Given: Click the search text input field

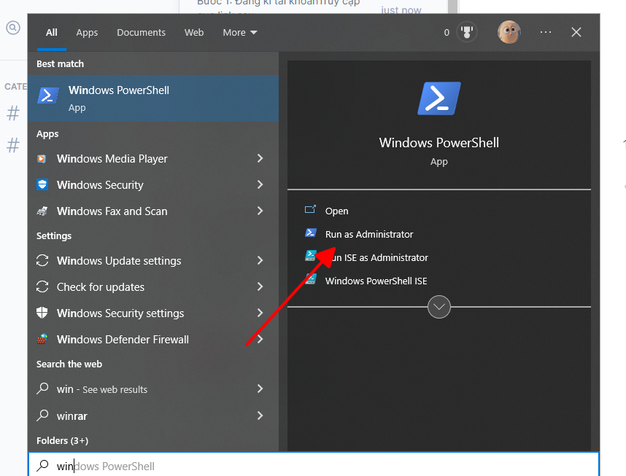Looking at the screenshot, I should pyautogui.click(x=314, y=464).
